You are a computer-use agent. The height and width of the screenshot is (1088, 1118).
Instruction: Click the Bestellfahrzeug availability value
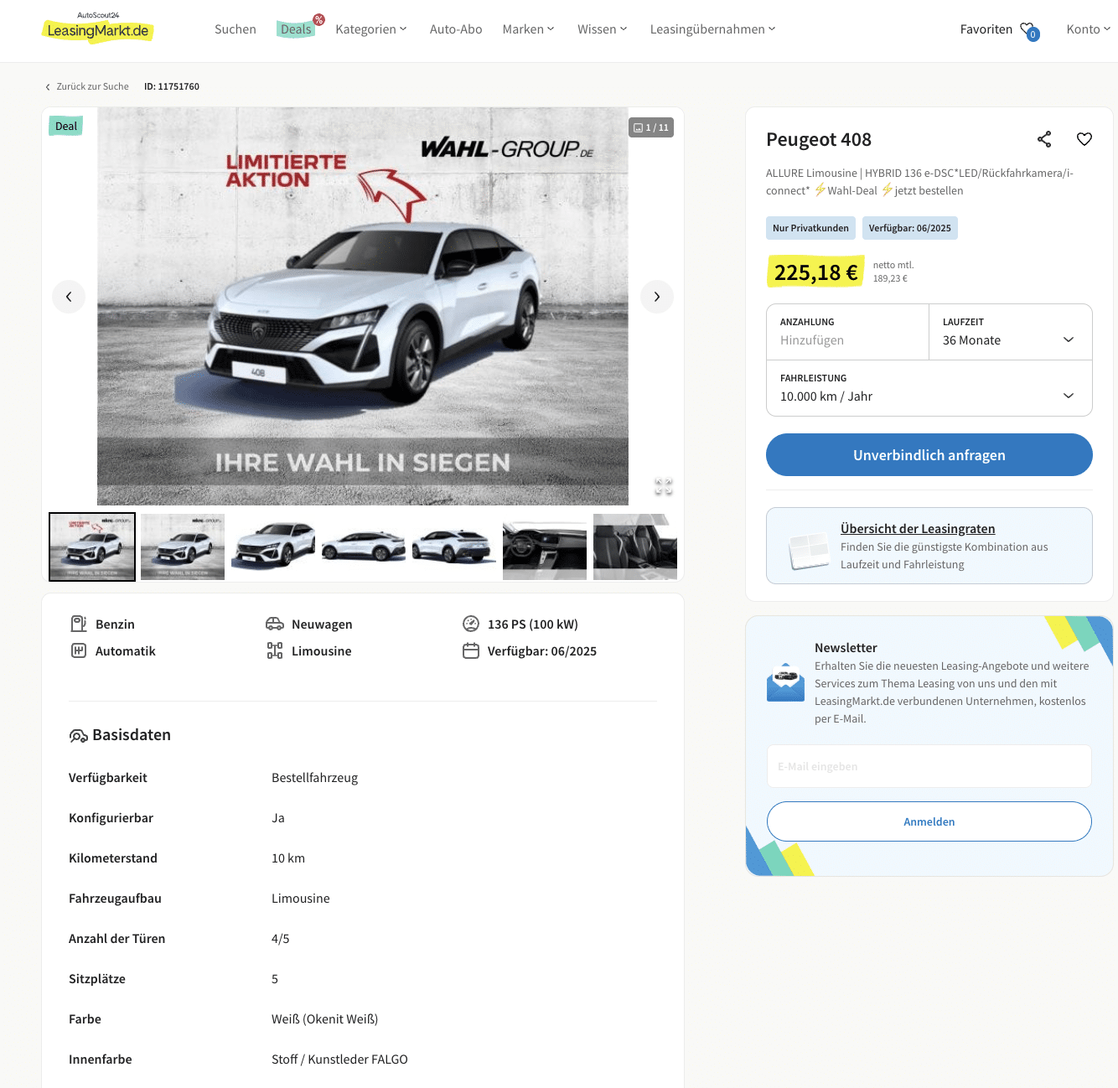[x=314, y=778]
